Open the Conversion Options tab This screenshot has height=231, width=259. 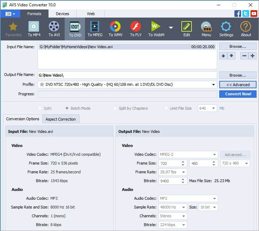pos(22,119)
